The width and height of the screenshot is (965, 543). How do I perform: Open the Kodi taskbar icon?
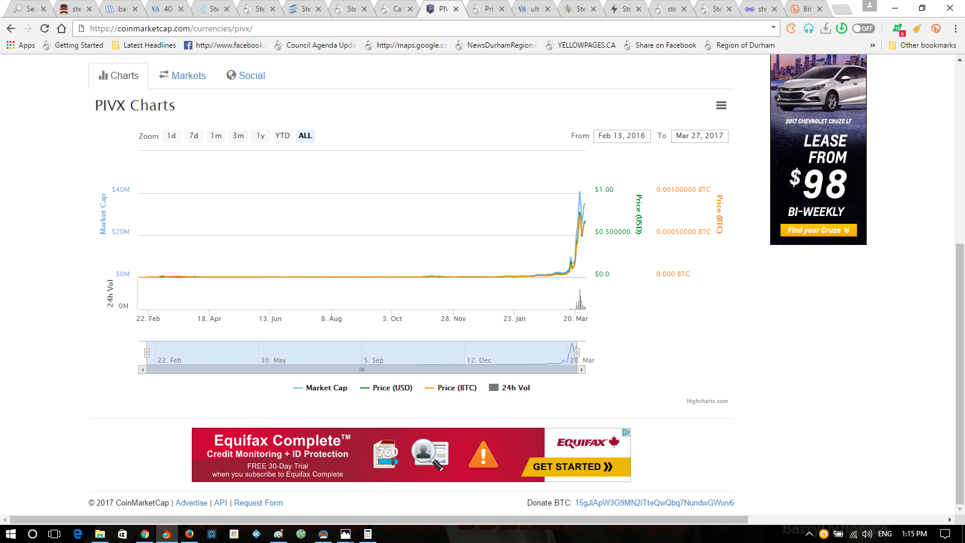[256, 534]
